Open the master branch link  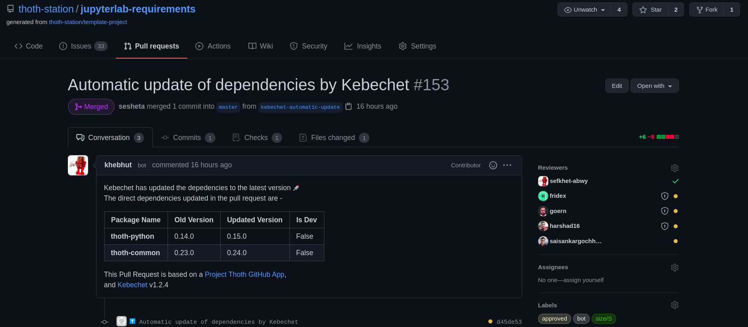pyautogui.click(x=228, y=107)
